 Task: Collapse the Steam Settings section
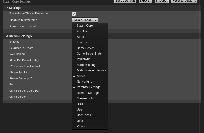pyautogui.click(x=7, y=36)
